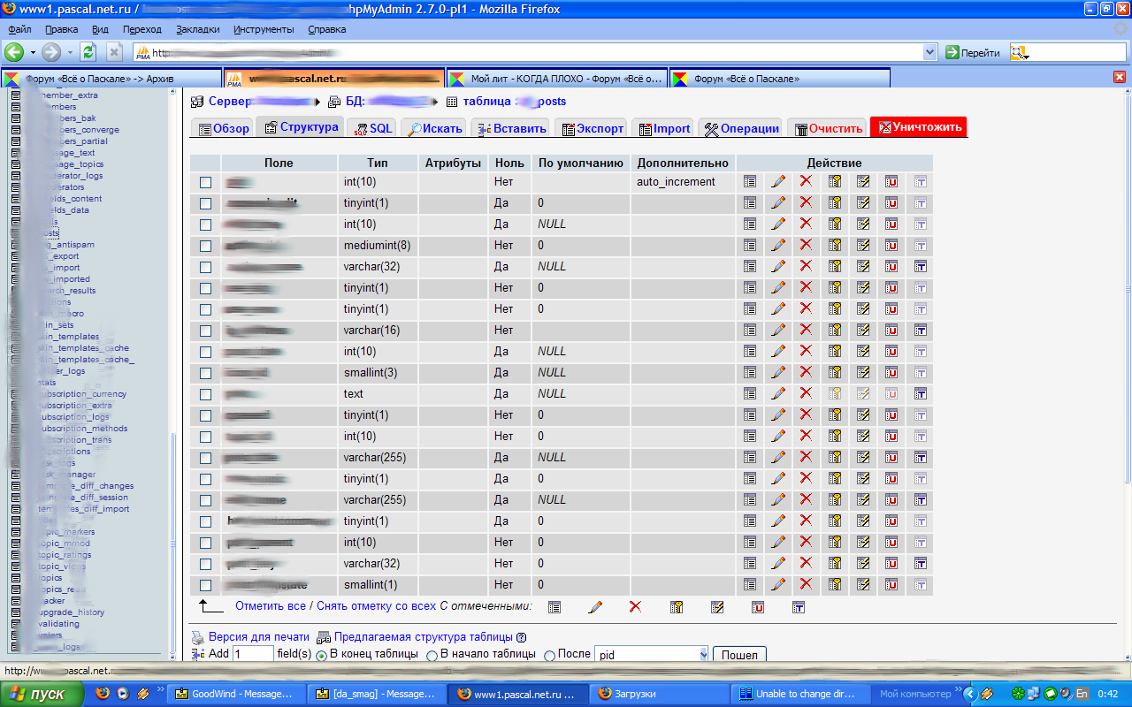
Task: Click the pencil edit icon in auto_increment row
Action: point(778,181)
